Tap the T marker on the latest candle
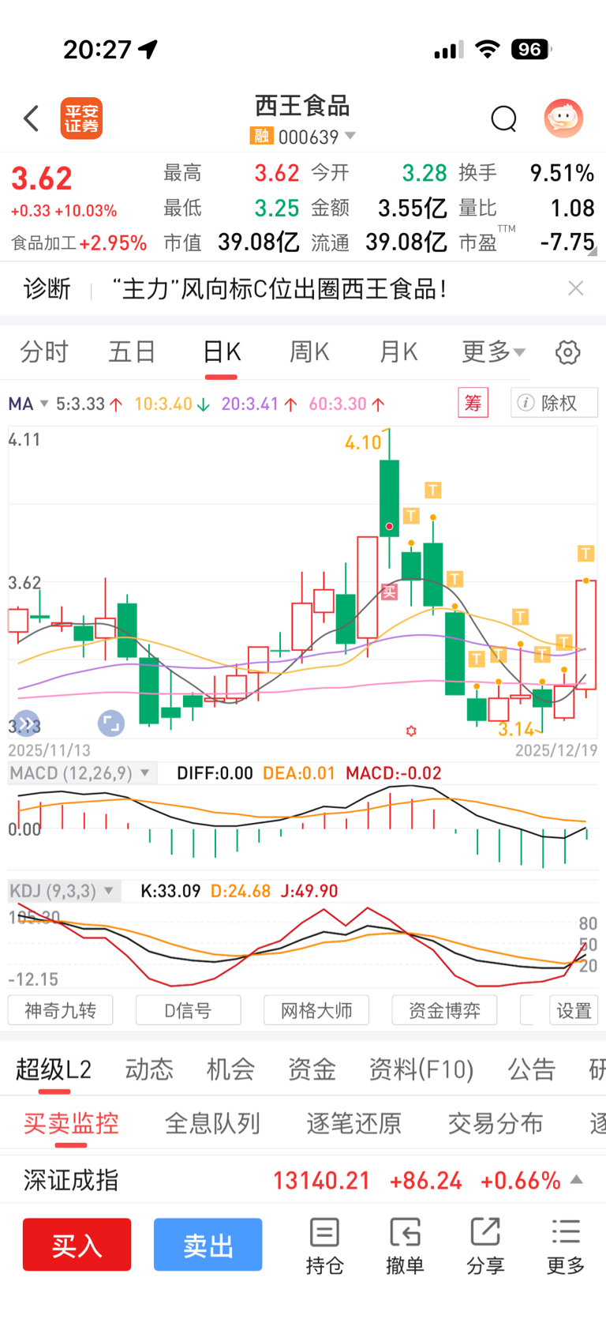Image resolution: width=606 pixels, height=1319 pixels. 585,553
